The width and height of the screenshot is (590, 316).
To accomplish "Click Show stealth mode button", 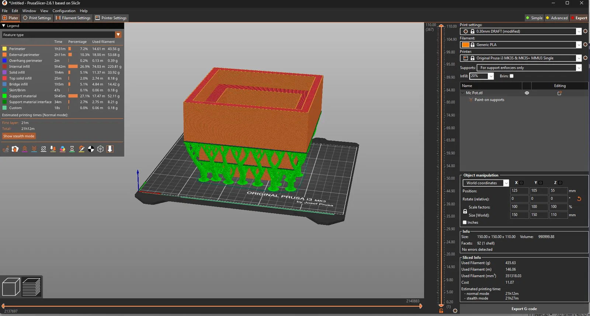I will [19, 136].
